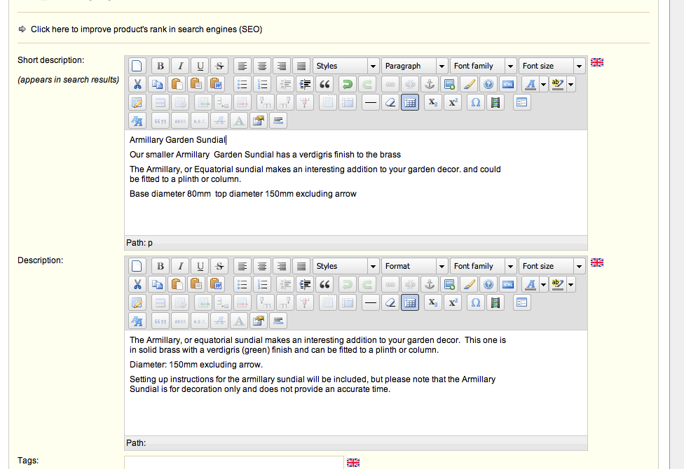The height and width of the screenshot is (469, 684).
Task: Remove formatting (eraser) in Short description editor
Action: 390,102
